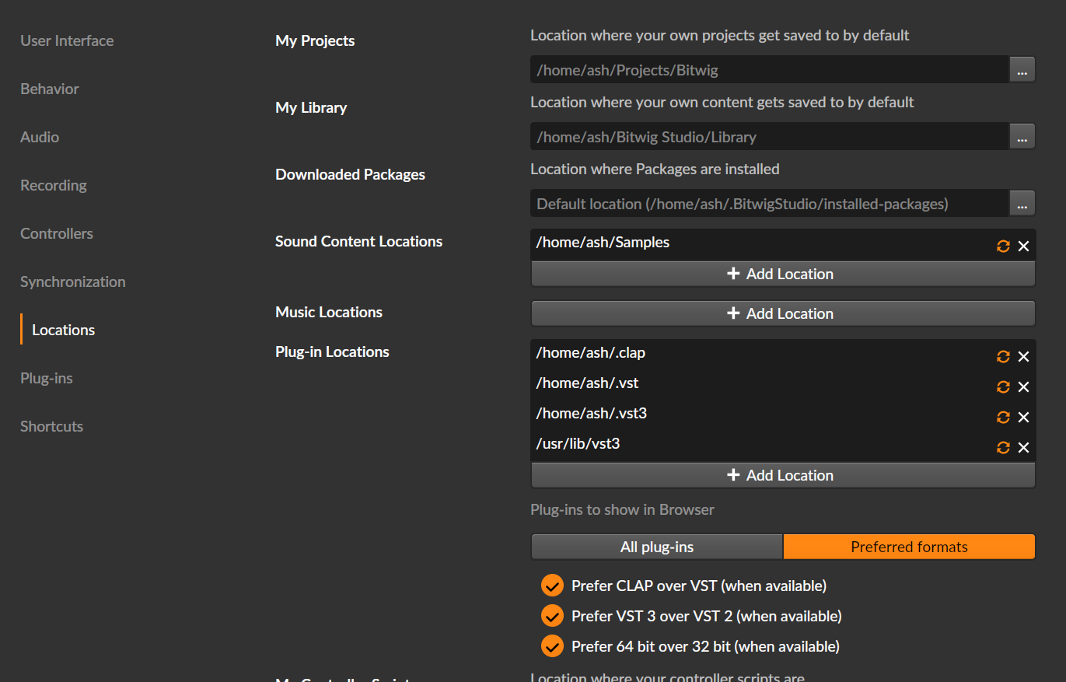The image size is (1066, 682).
Task: Browse for My Projects folder location
Action: pos(1022,70)
